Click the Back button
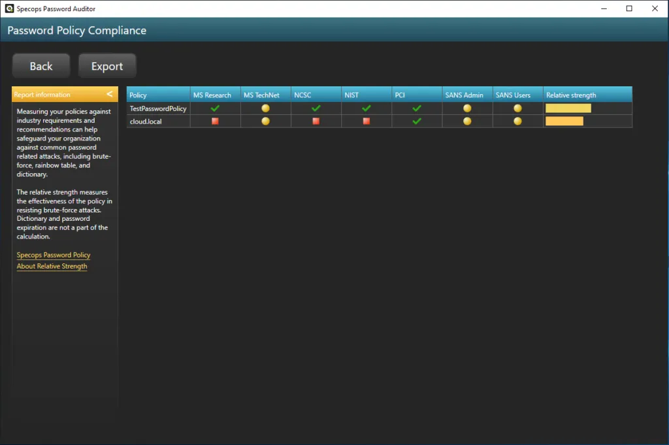Screen dimensions: 669x445 tap(41, 66)
